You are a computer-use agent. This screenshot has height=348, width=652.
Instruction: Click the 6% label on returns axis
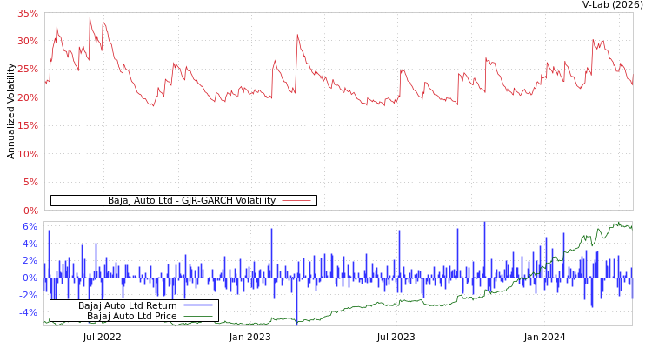point(30,226)
